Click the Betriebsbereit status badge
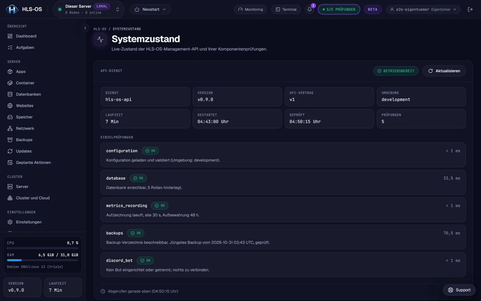Viewport: 481px width, 301px height. click(x=396, y=71)
